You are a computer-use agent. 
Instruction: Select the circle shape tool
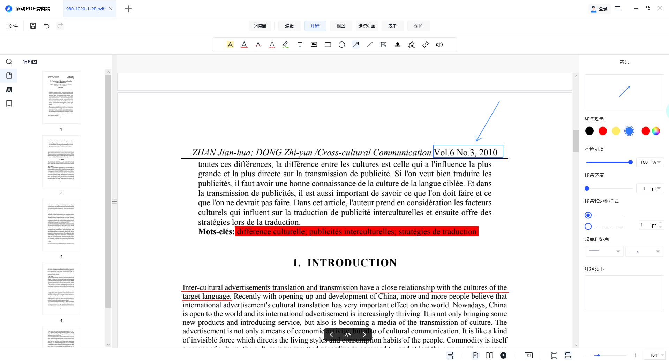pyautogui.click(x=342, y=45)
